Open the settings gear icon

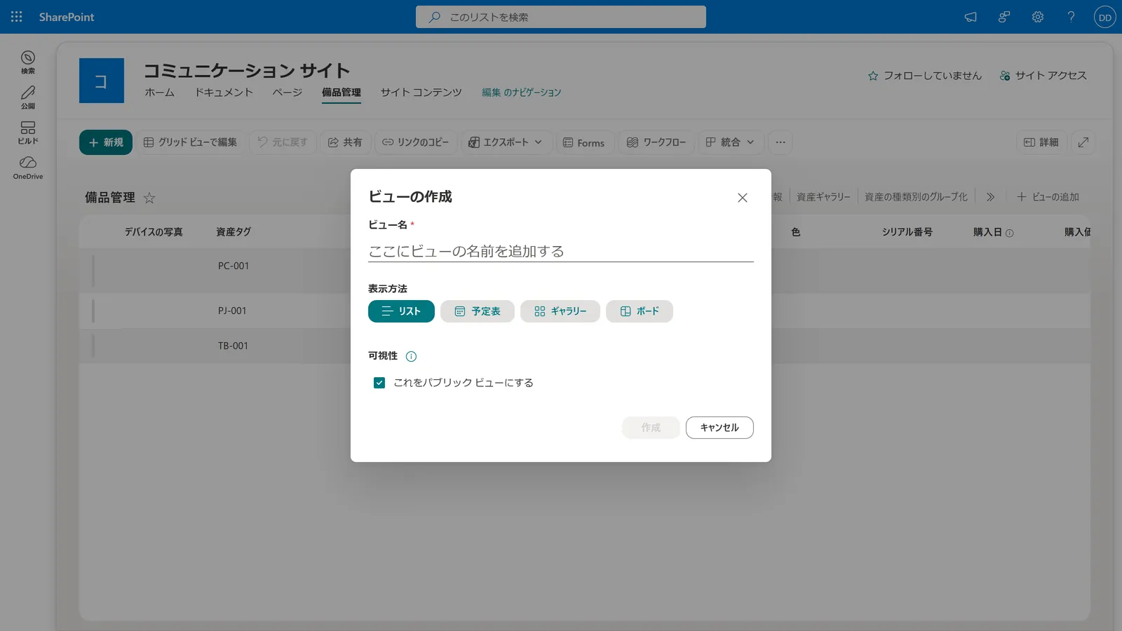pos(1038,17)
